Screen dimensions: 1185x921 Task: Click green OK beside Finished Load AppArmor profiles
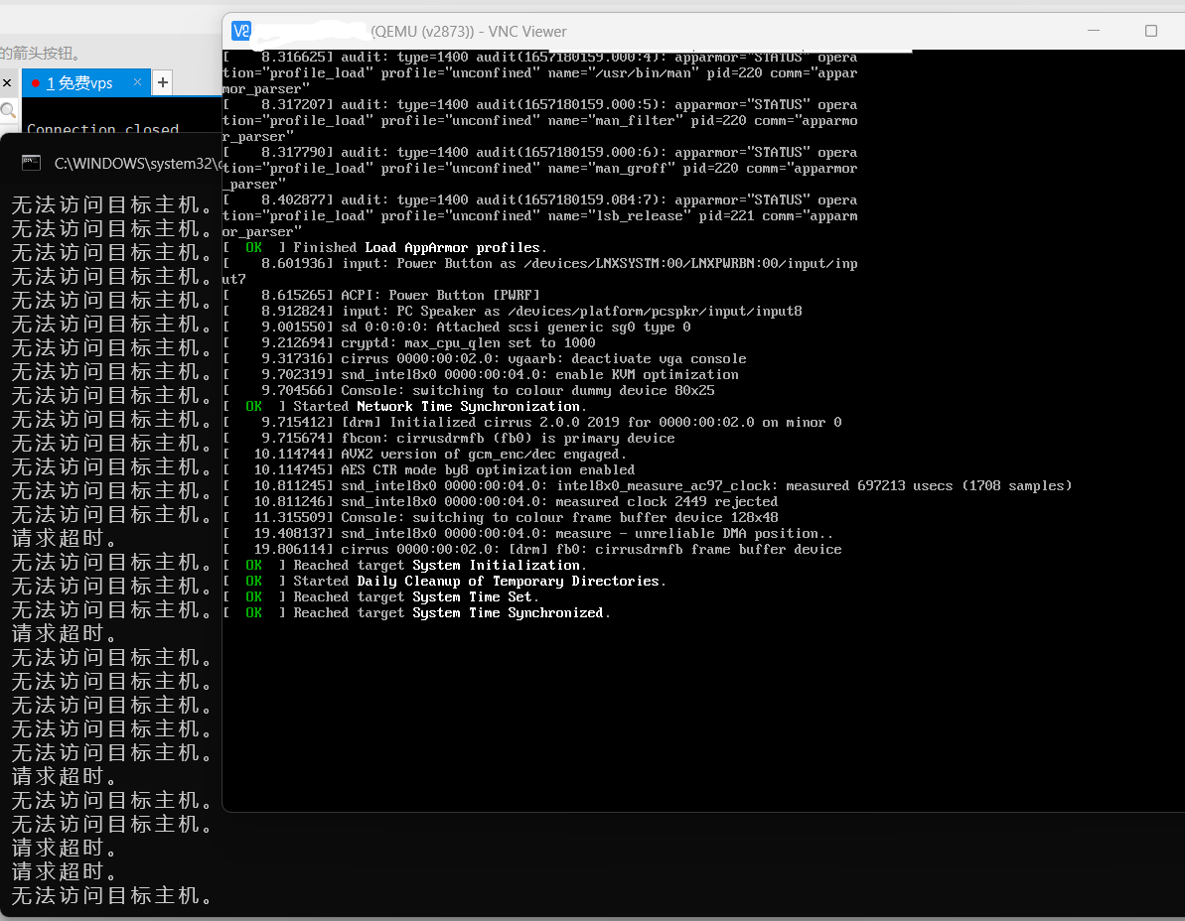coord(254,248)
